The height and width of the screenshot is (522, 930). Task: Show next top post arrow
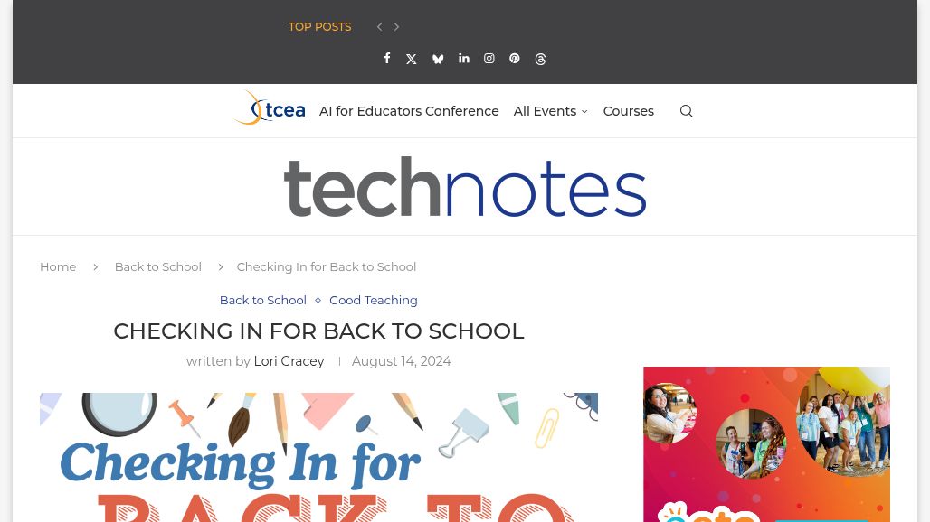pyautogui.click(x=396, y=27)
